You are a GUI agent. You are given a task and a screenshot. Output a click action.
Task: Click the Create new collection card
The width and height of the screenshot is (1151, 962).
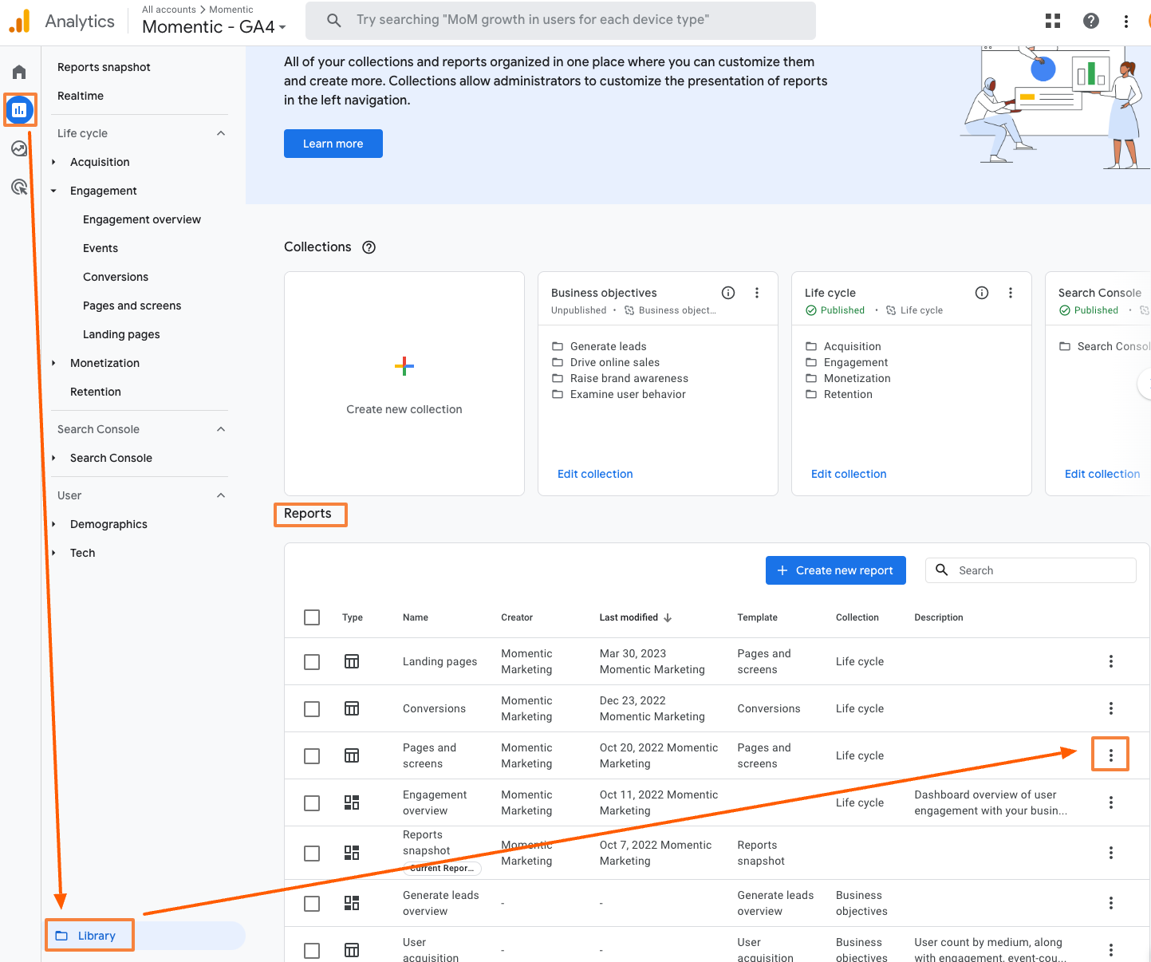coord(404,384)
